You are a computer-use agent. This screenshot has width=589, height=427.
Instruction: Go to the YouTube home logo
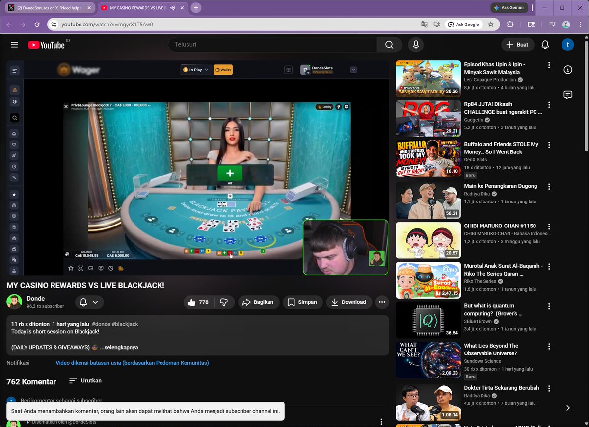[47, 45]
